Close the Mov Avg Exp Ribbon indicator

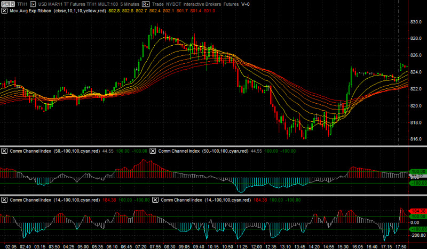pos(5,10)
